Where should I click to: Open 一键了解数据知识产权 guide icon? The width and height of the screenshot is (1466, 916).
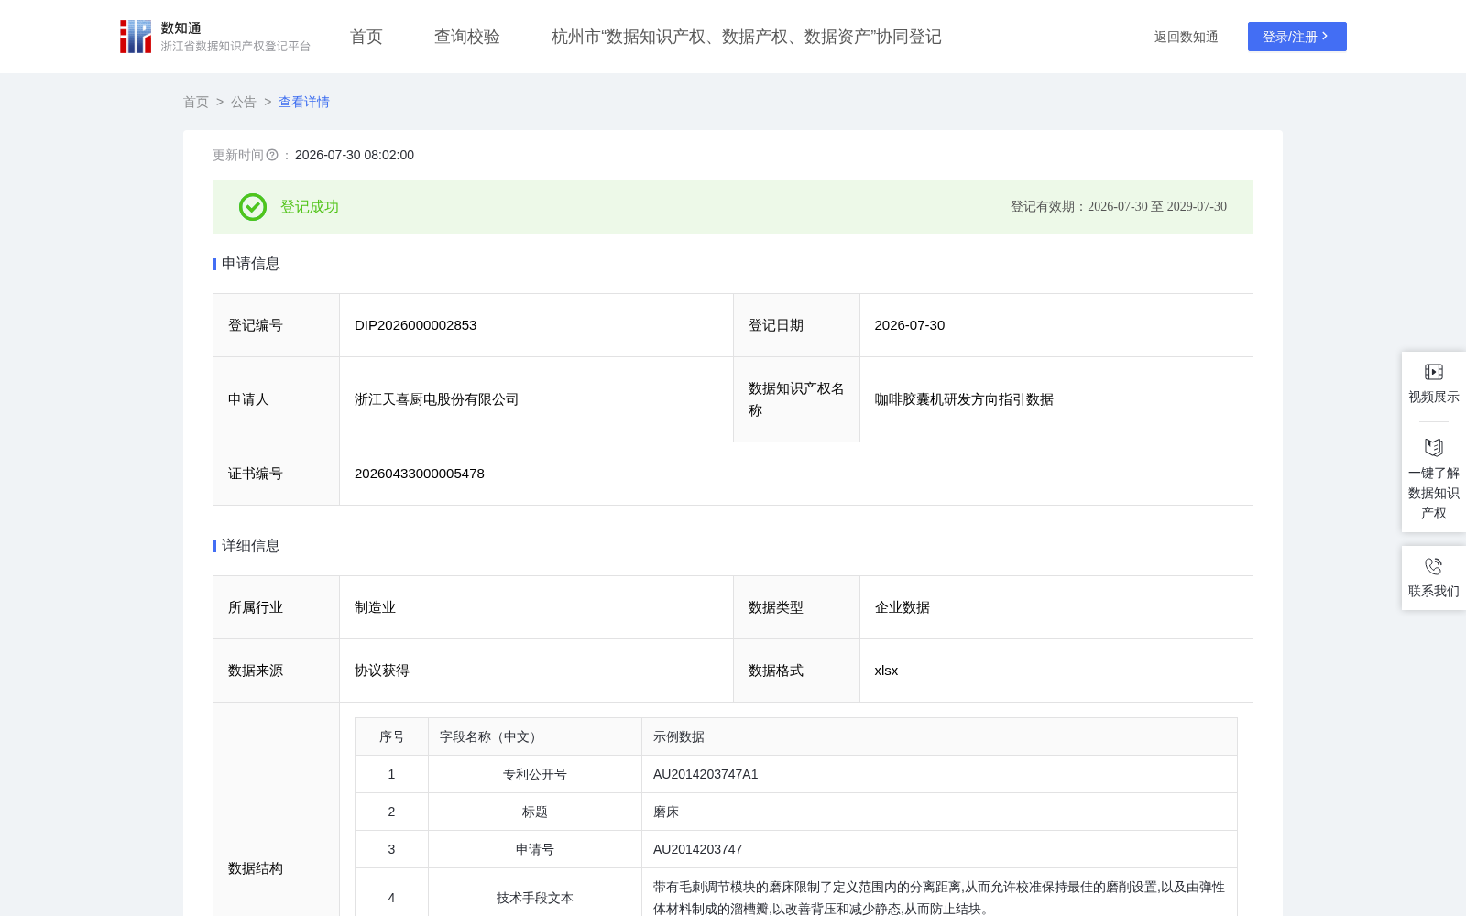pyautogui.click(x=1434, y=447)
